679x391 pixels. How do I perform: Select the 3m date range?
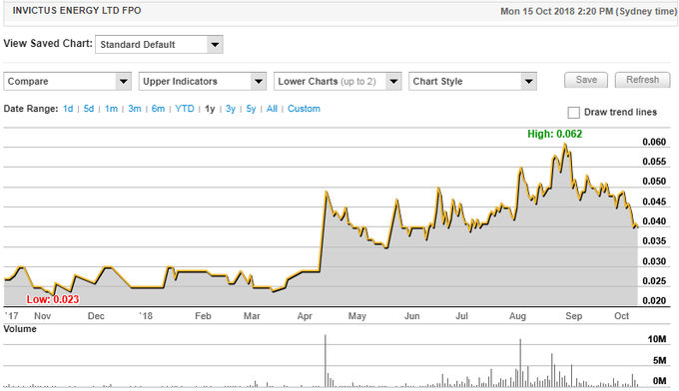pyautogui.click(x=135, y=109)
